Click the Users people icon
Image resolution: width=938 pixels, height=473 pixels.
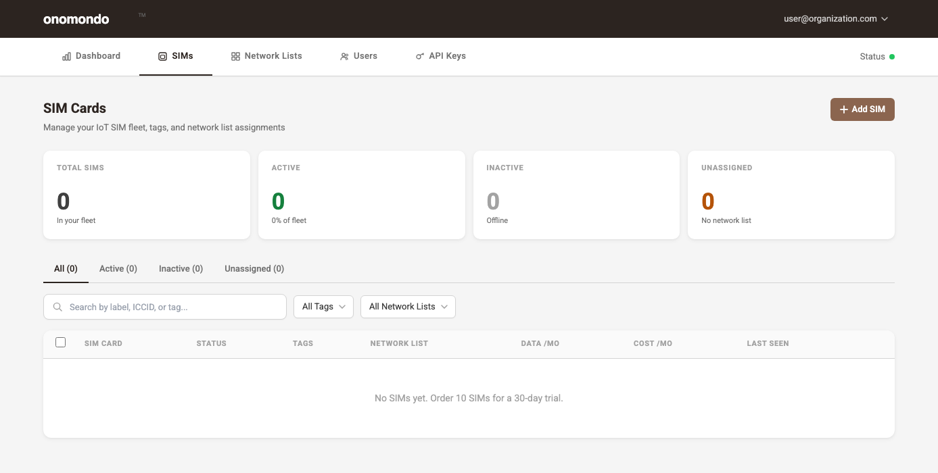pos(344,57)
